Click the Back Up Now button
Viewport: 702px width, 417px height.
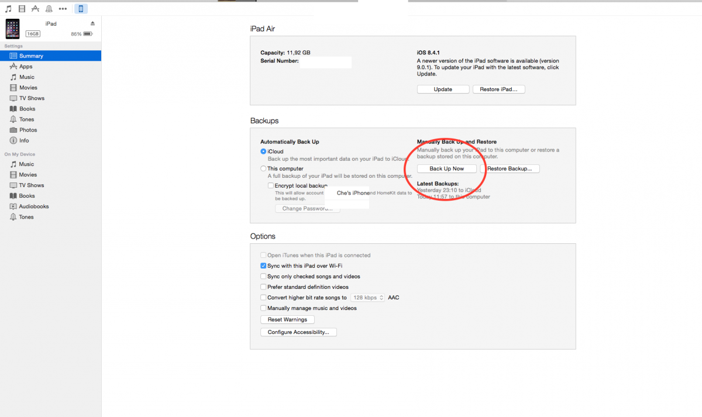446,168
